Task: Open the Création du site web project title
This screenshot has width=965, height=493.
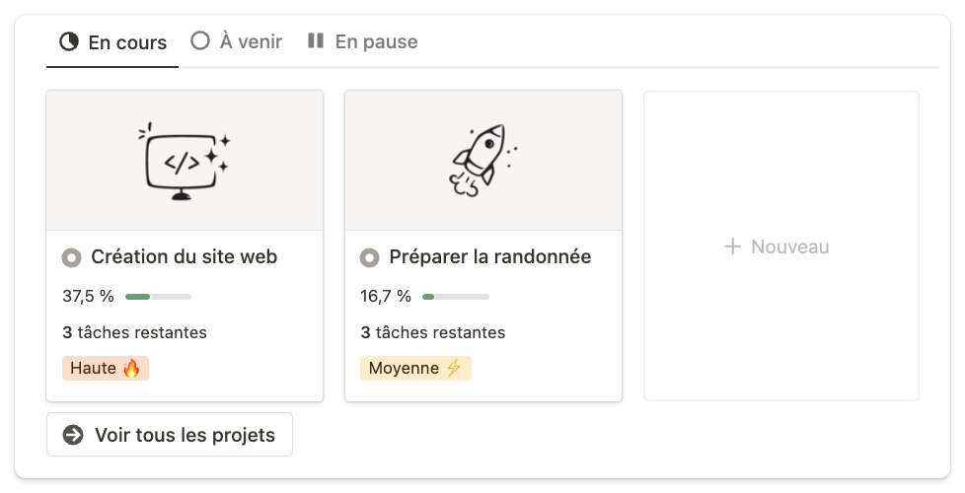Action: coord(184,257)
